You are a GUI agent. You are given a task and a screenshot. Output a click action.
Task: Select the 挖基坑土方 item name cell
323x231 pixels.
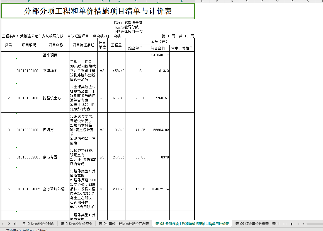(56, 98)
